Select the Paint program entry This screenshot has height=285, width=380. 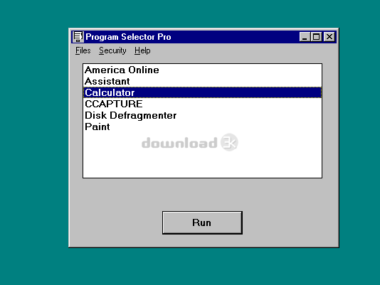coord(202,127)
